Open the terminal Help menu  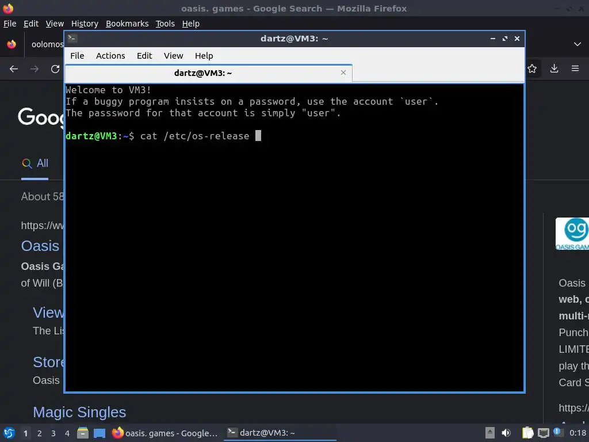coord(204,56)
